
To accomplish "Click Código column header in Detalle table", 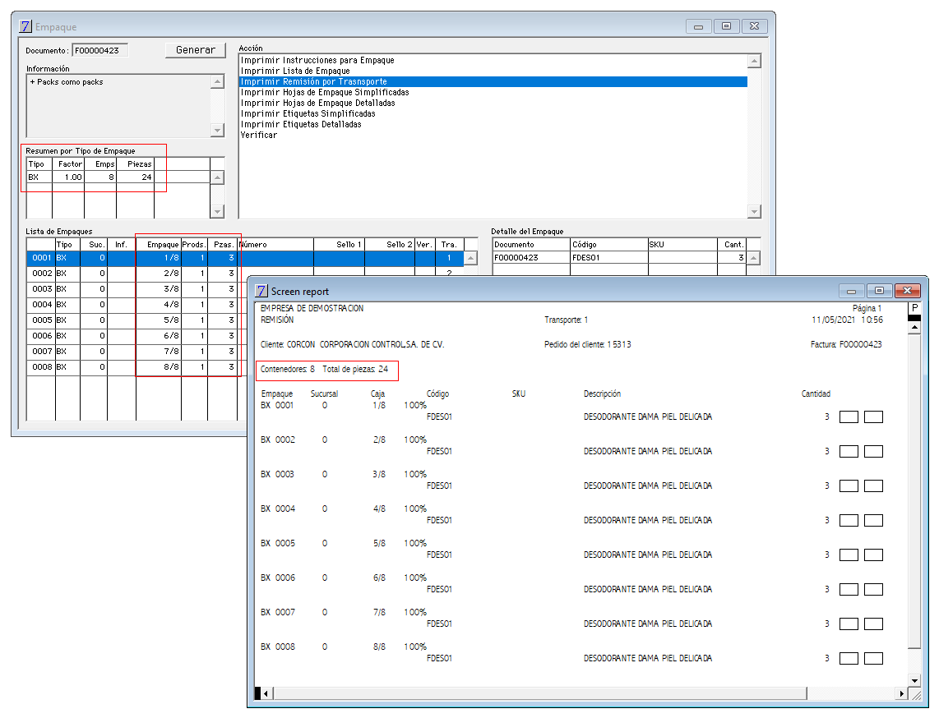I will (609, 245).
